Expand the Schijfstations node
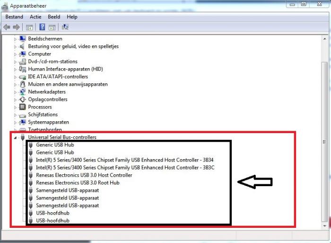The image size is (331, 243). click(15, 115)
